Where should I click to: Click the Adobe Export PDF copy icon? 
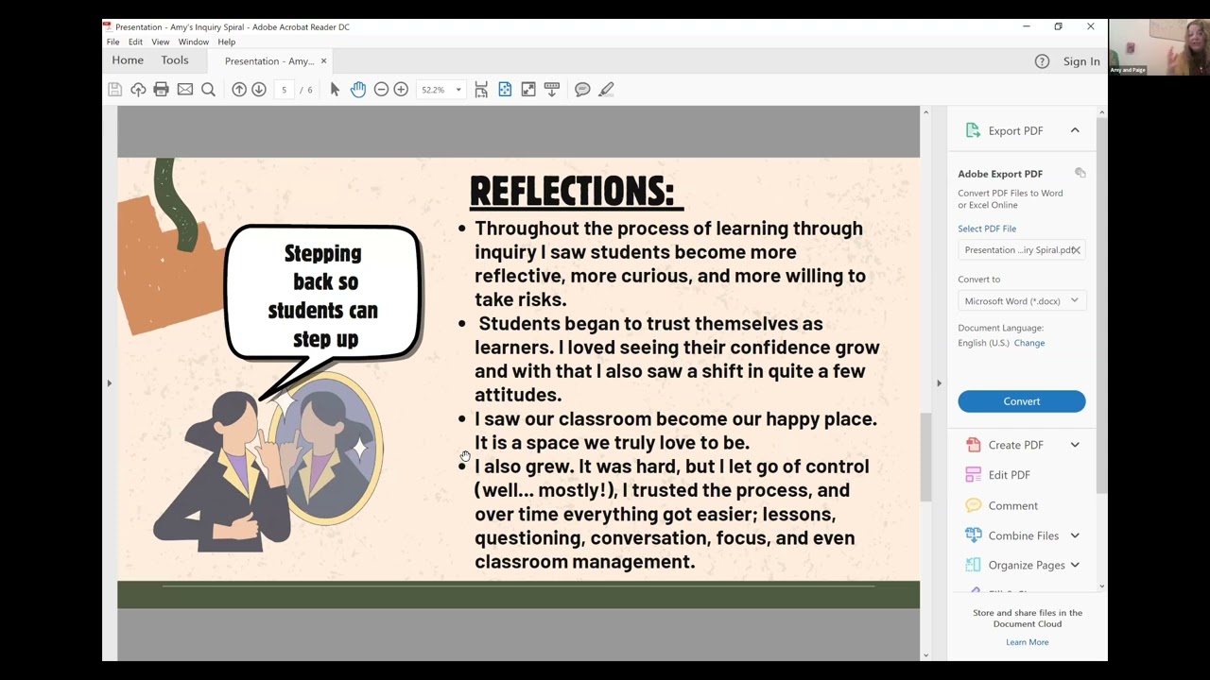[1080, 173]
